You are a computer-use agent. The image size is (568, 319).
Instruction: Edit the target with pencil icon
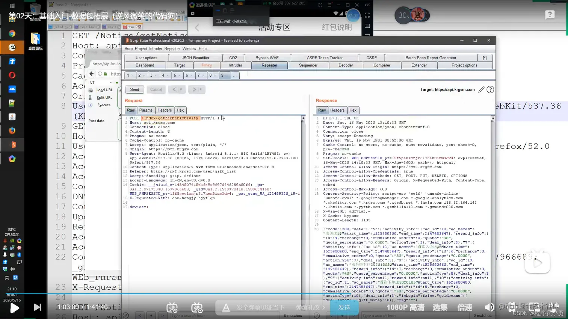(x=481, y=89)
